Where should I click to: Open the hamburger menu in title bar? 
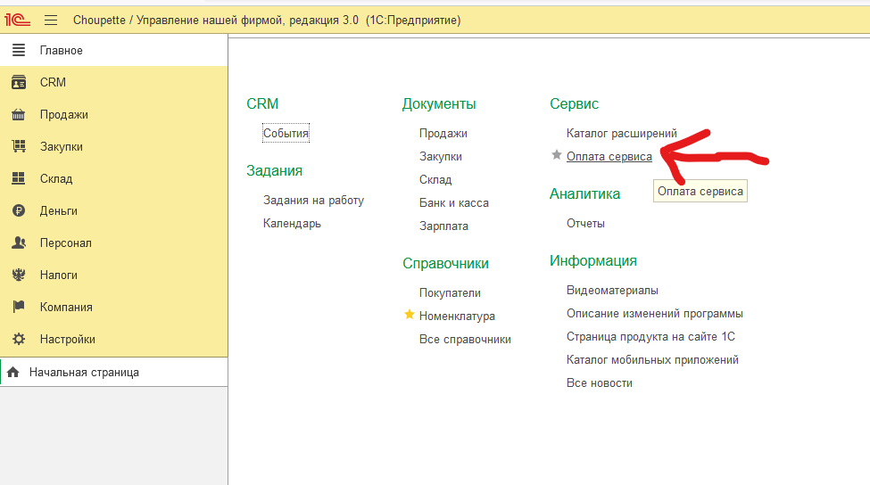tap(51, 20)
